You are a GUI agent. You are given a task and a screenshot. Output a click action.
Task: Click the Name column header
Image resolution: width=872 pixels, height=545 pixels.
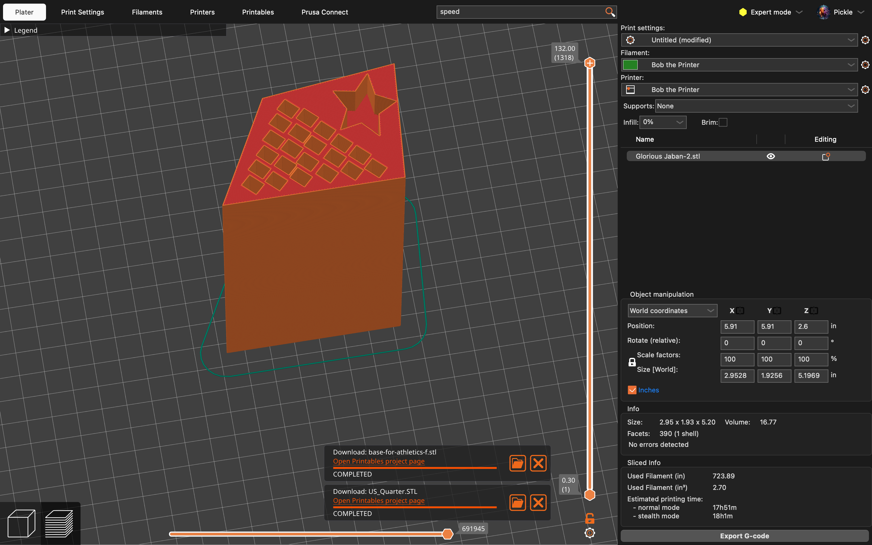tap(645, 140)
